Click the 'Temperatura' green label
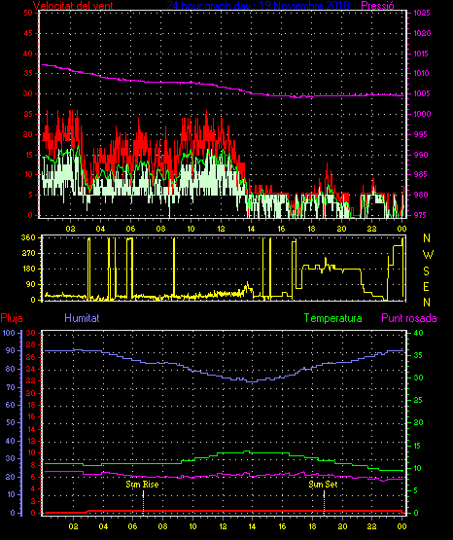Image resolution: width=453 pixels, height=540 pixels. [333, 318]
